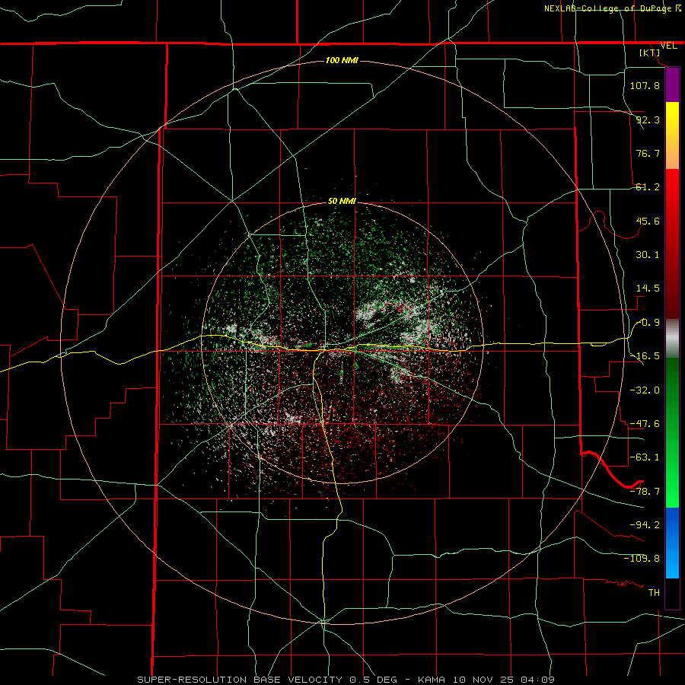Select the 30.1 legend value
685x685 pixels.
coord(648,255)
